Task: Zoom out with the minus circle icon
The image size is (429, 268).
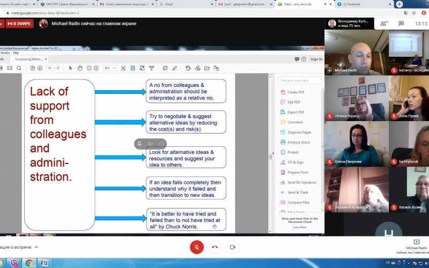Action: (89, 68)
